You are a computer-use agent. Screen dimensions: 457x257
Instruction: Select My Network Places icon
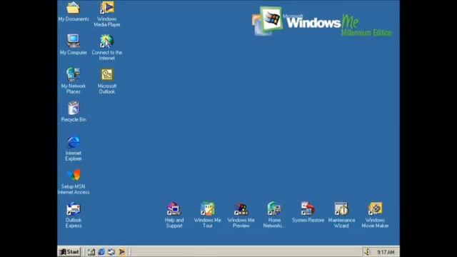tap(73, 74)
